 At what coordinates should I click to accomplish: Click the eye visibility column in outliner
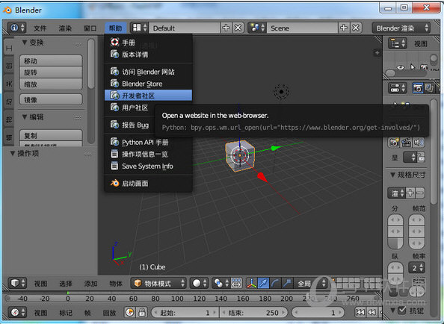coord(401,67)
